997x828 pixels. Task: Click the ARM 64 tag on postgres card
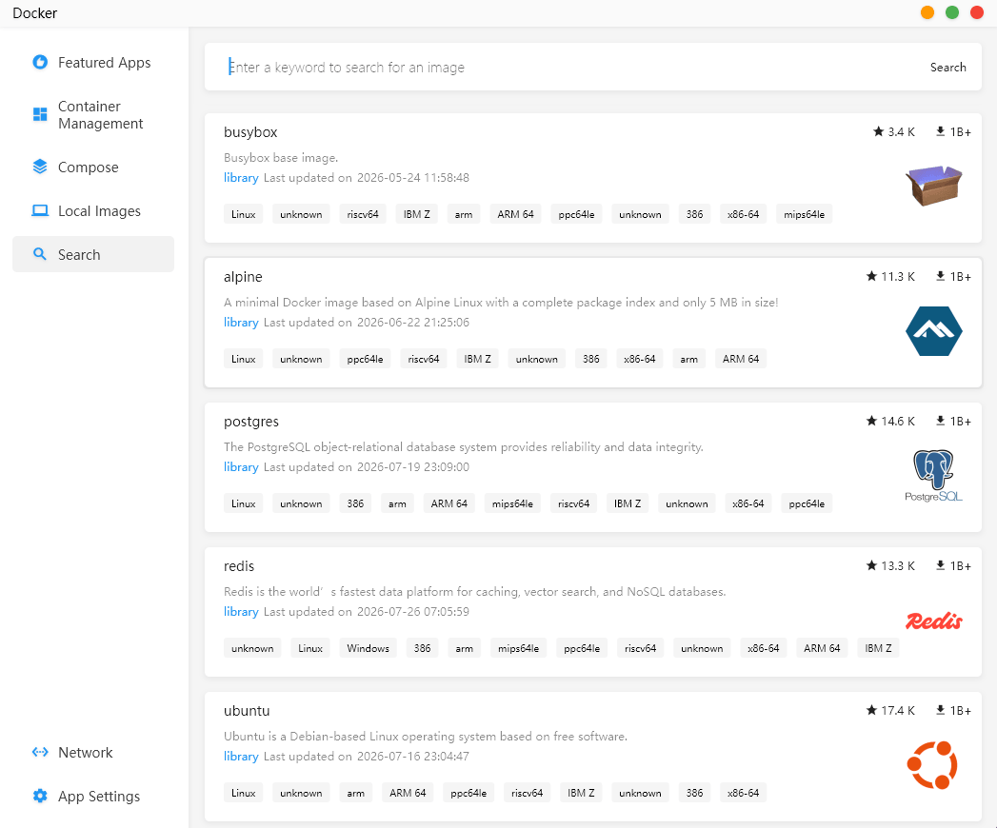click(x=449, y=503)
